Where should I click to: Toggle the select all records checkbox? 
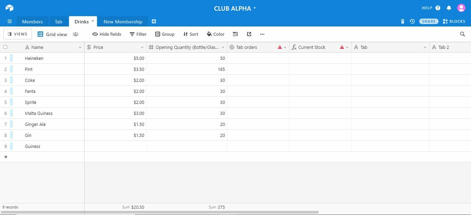tap(5, 47)
